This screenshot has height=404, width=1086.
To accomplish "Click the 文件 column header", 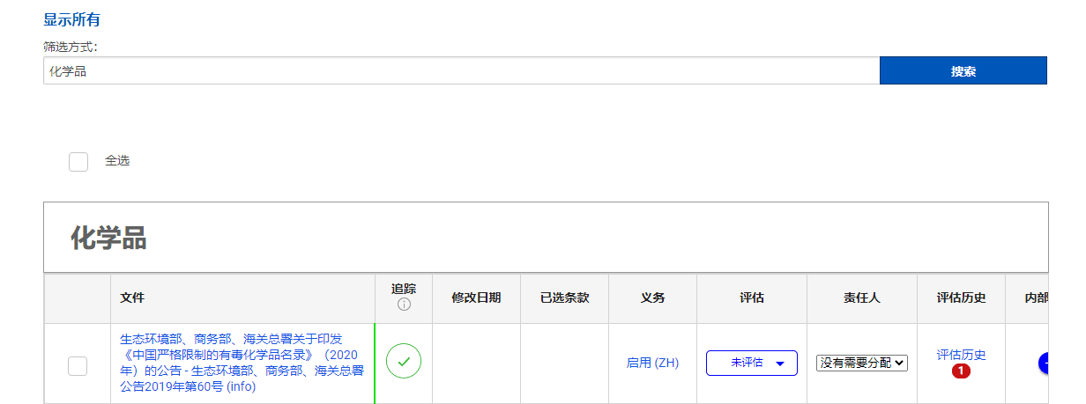I will click(x=132, y=297).
